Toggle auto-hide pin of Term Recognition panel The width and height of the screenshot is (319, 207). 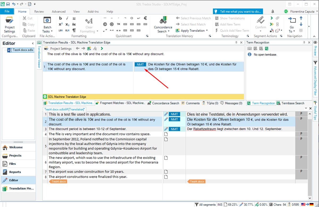click(304, 42)
